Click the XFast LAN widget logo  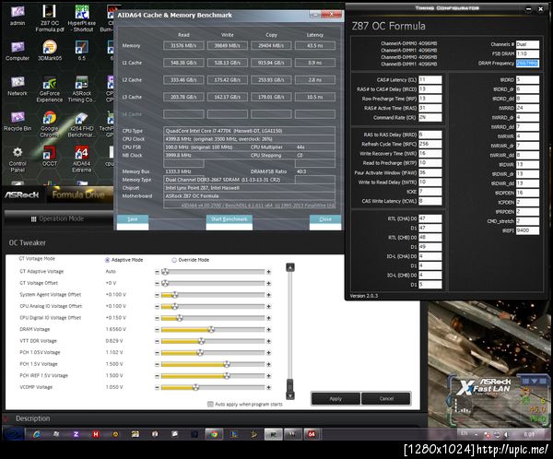[484, 387]
